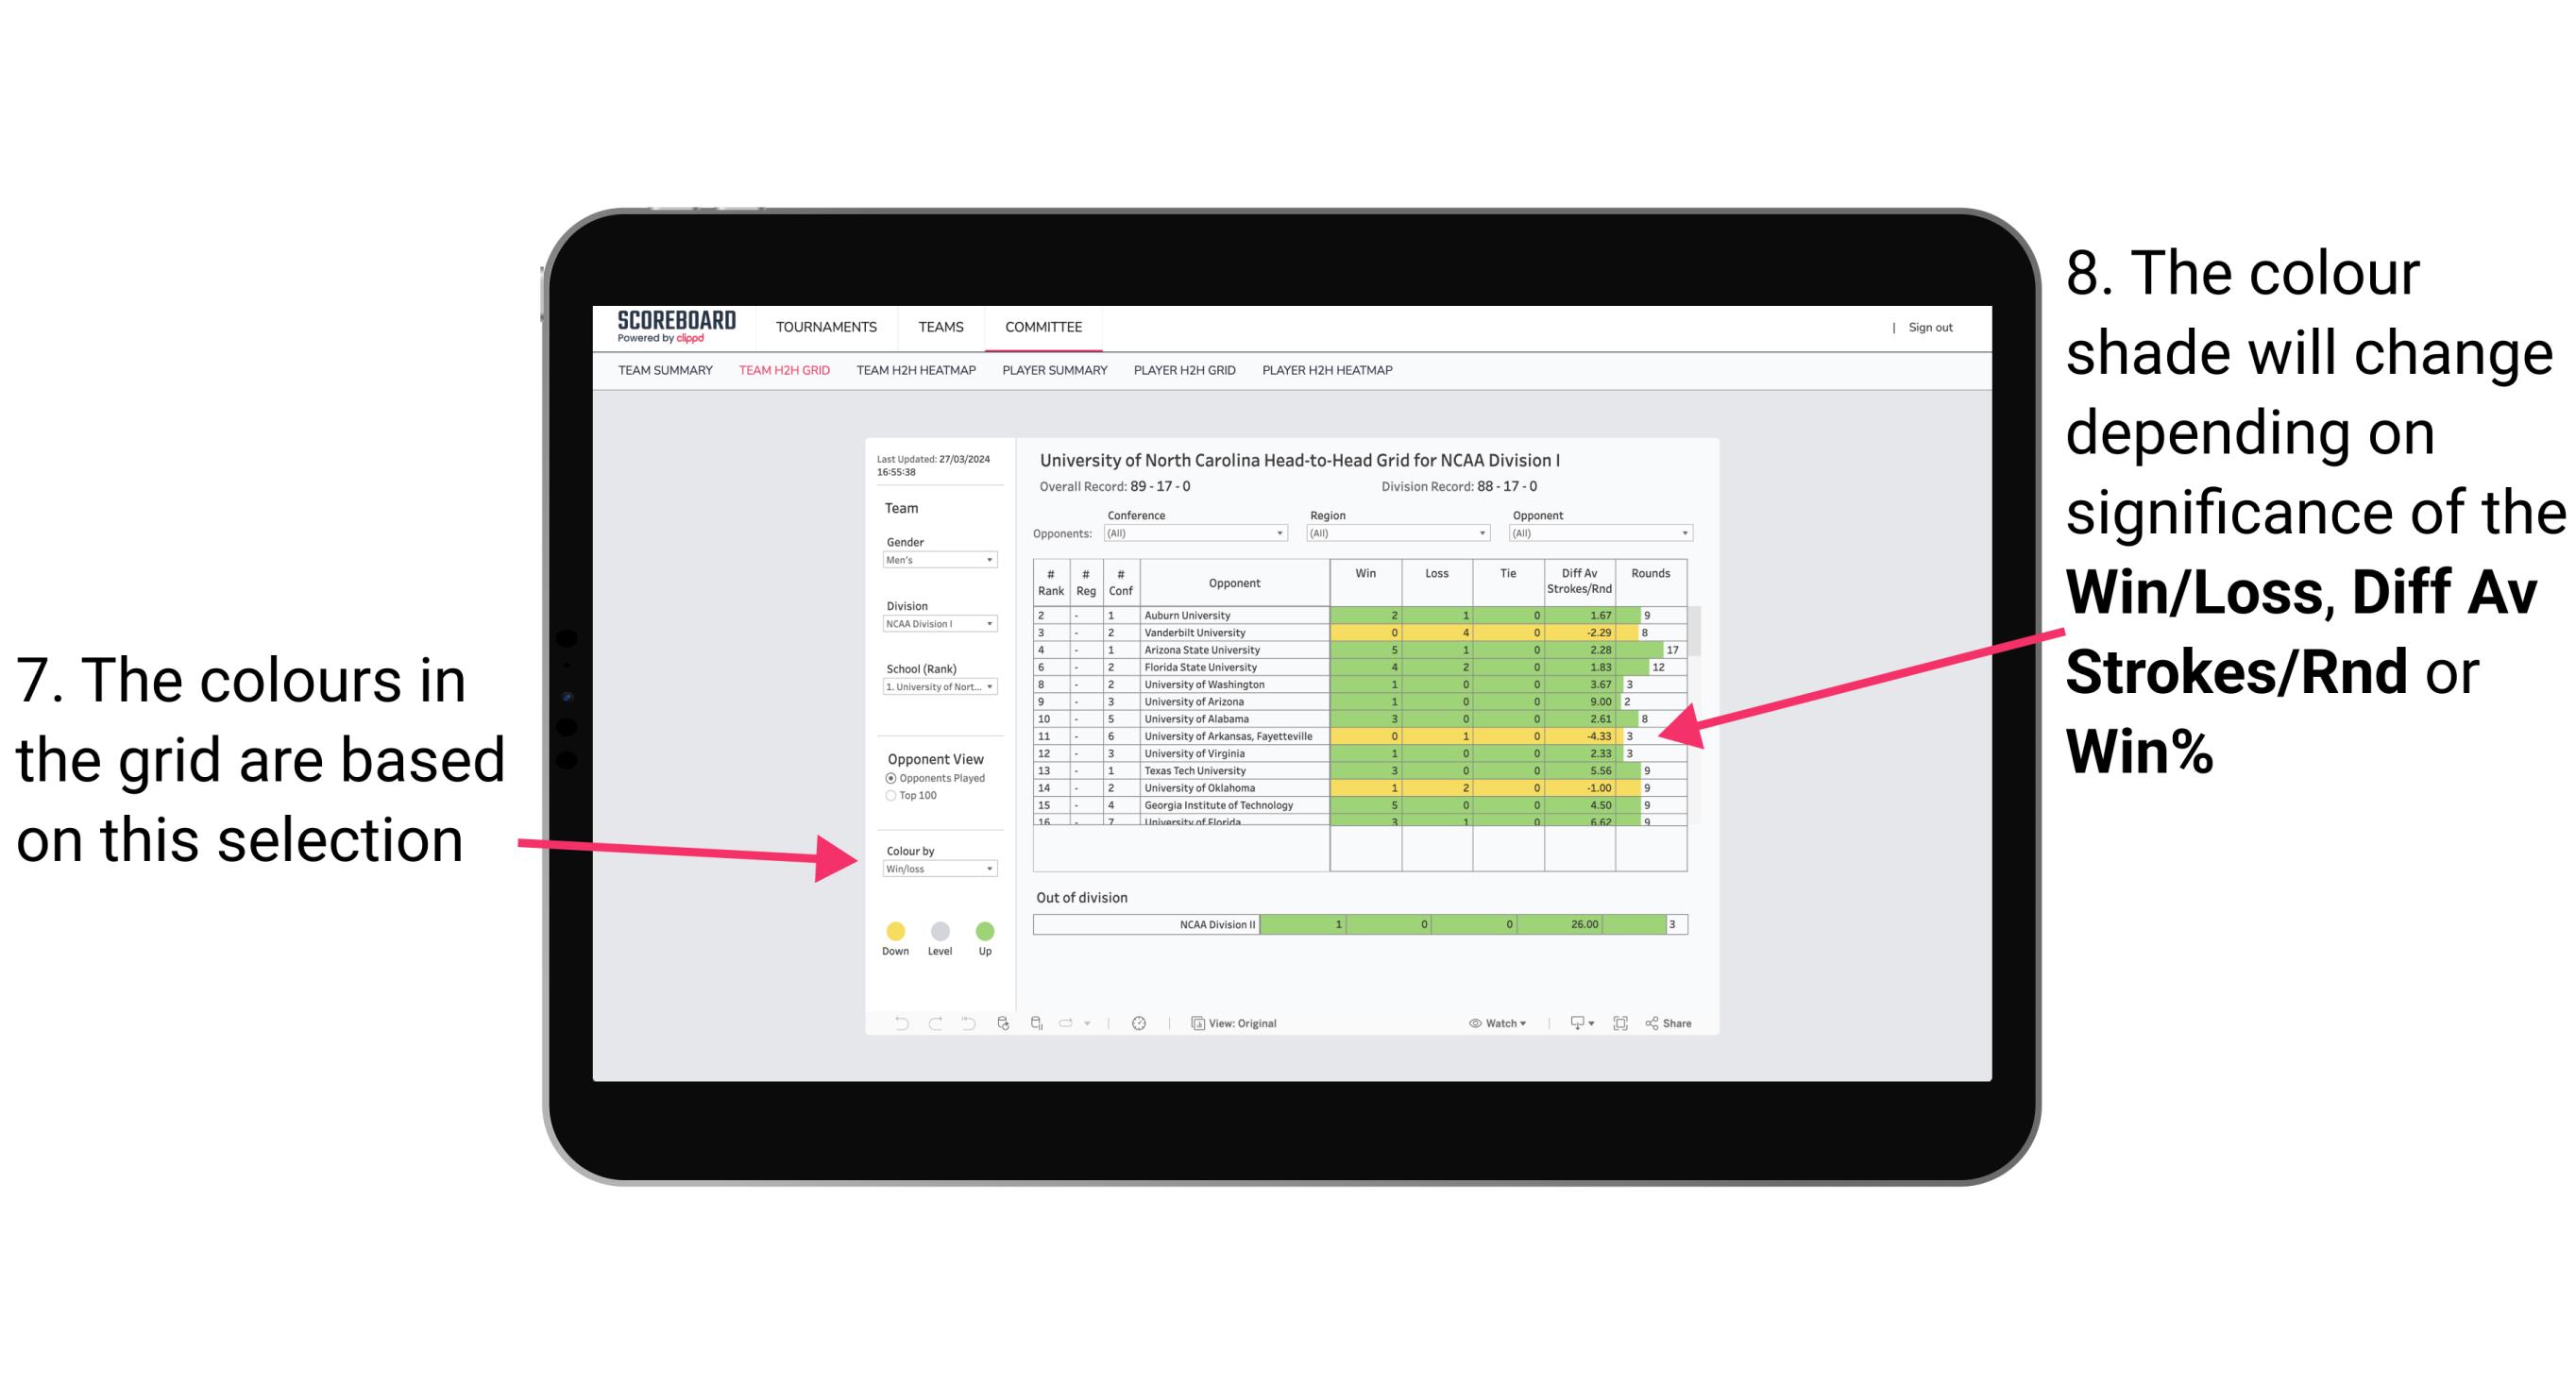Click the Sign out link
This screenshot has width=2576, height=1386.
1931,331
